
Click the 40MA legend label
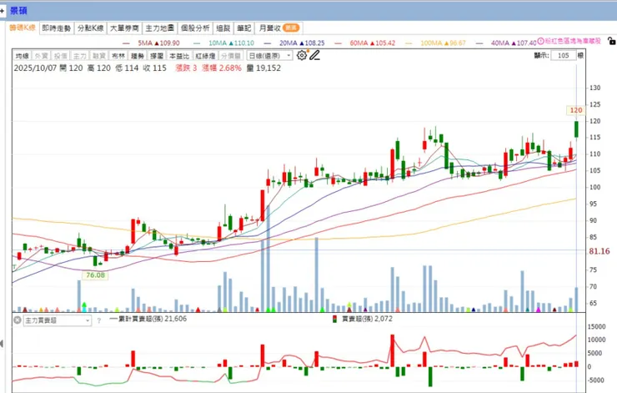click(x=514, y=43)
